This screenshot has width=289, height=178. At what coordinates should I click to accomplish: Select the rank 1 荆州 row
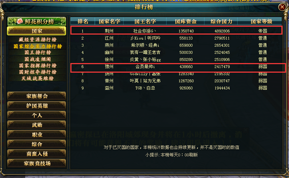coord(177,31)
